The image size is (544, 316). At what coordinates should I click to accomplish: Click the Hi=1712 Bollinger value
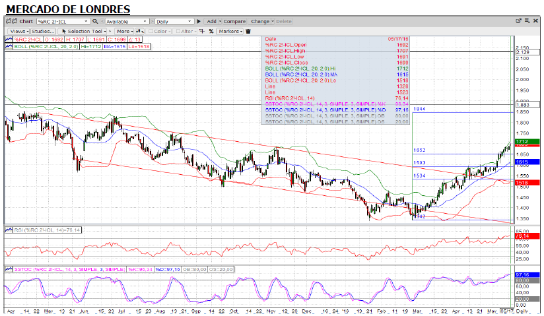(91, 46)
